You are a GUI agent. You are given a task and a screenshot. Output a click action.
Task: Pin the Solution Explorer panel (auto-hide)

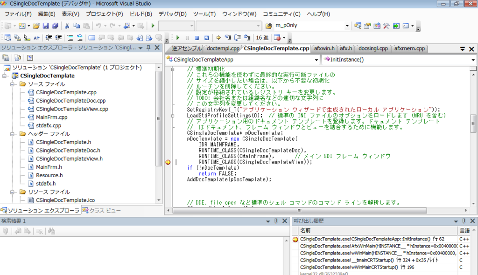click(148, 48)
